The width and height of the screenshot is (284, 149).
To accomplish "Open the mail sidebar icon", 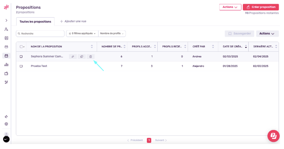I will click(x=6, y=47).
